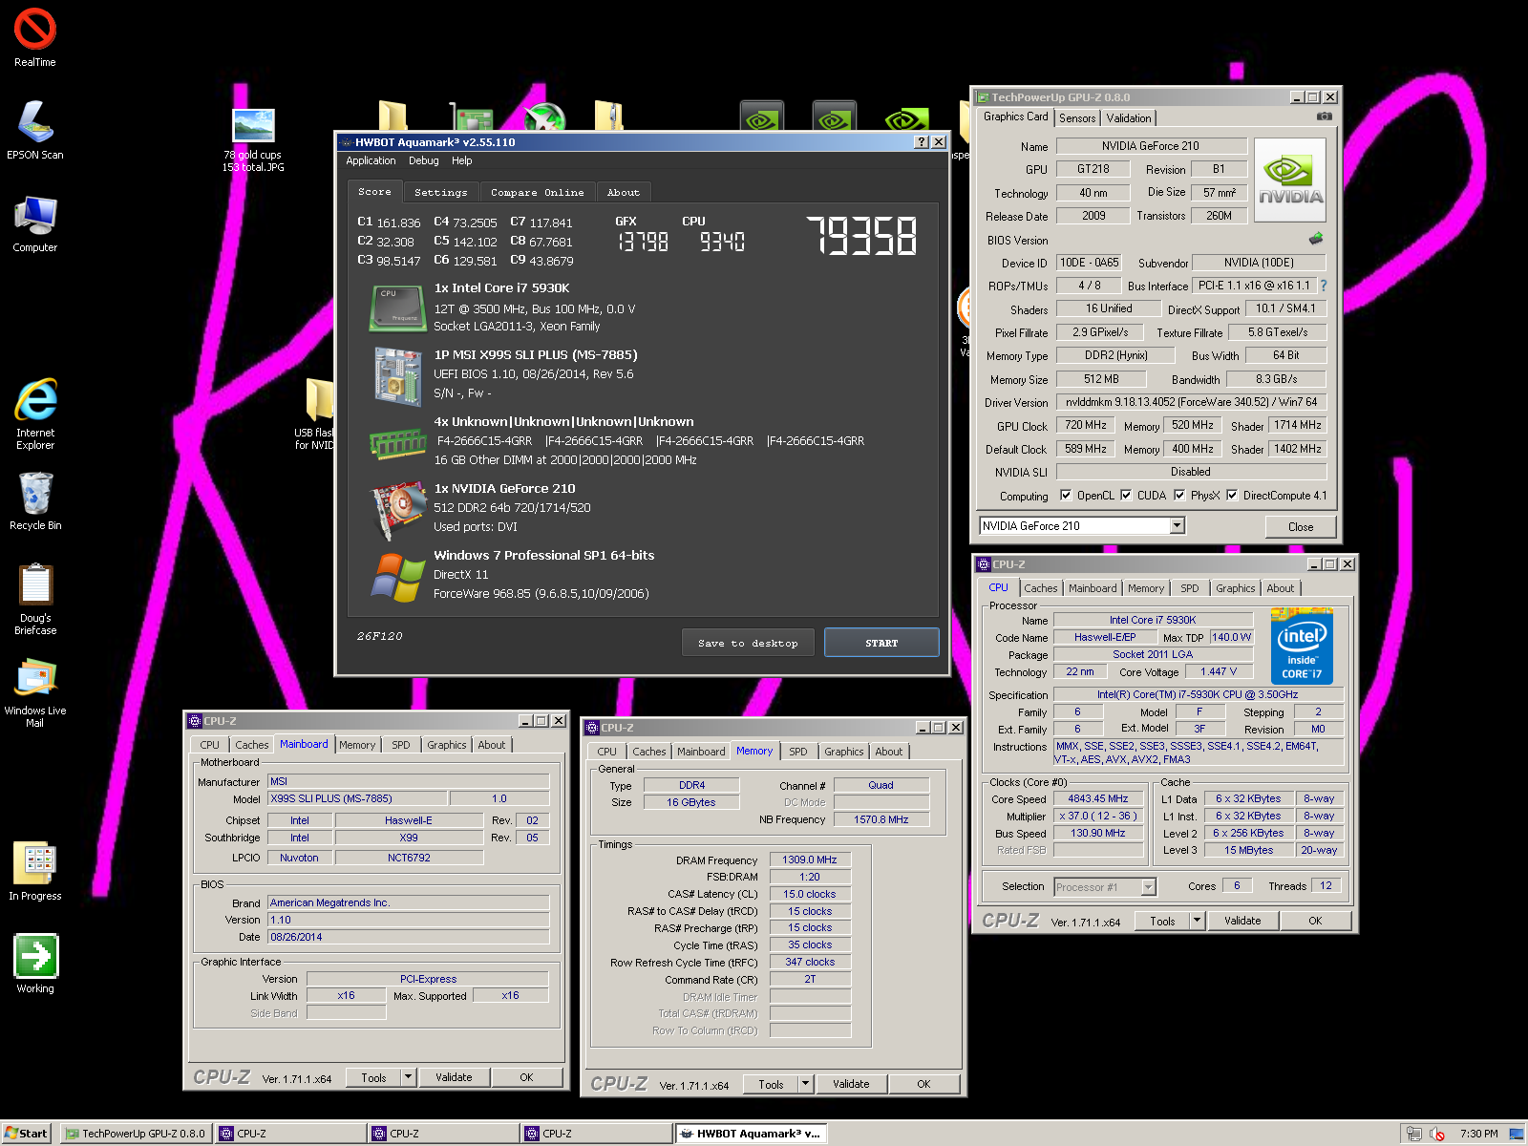The width and height of the screenshot is (1528, 1146).
Task: Switch to the Sensors tab in GPU-Z
Action: (x=1077, y=118)
